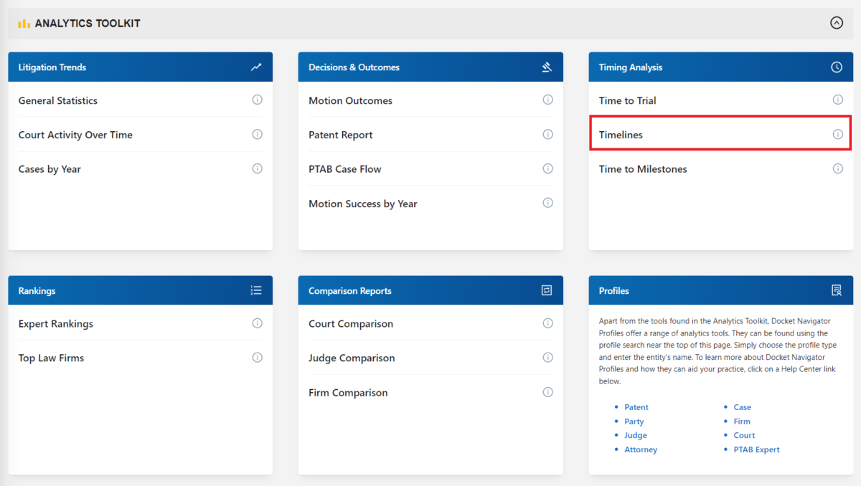This screenshot has width=861, height=486.
Task: Open the Patent profiles link
Action: [x=636, y=406]
